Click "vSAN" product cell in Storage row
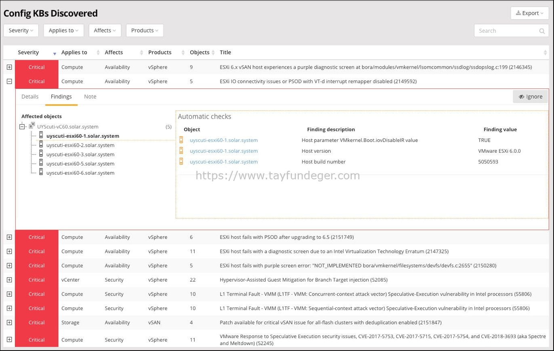Image resolution: width=554 pixels, height=351 pixels. pos(154,322)
